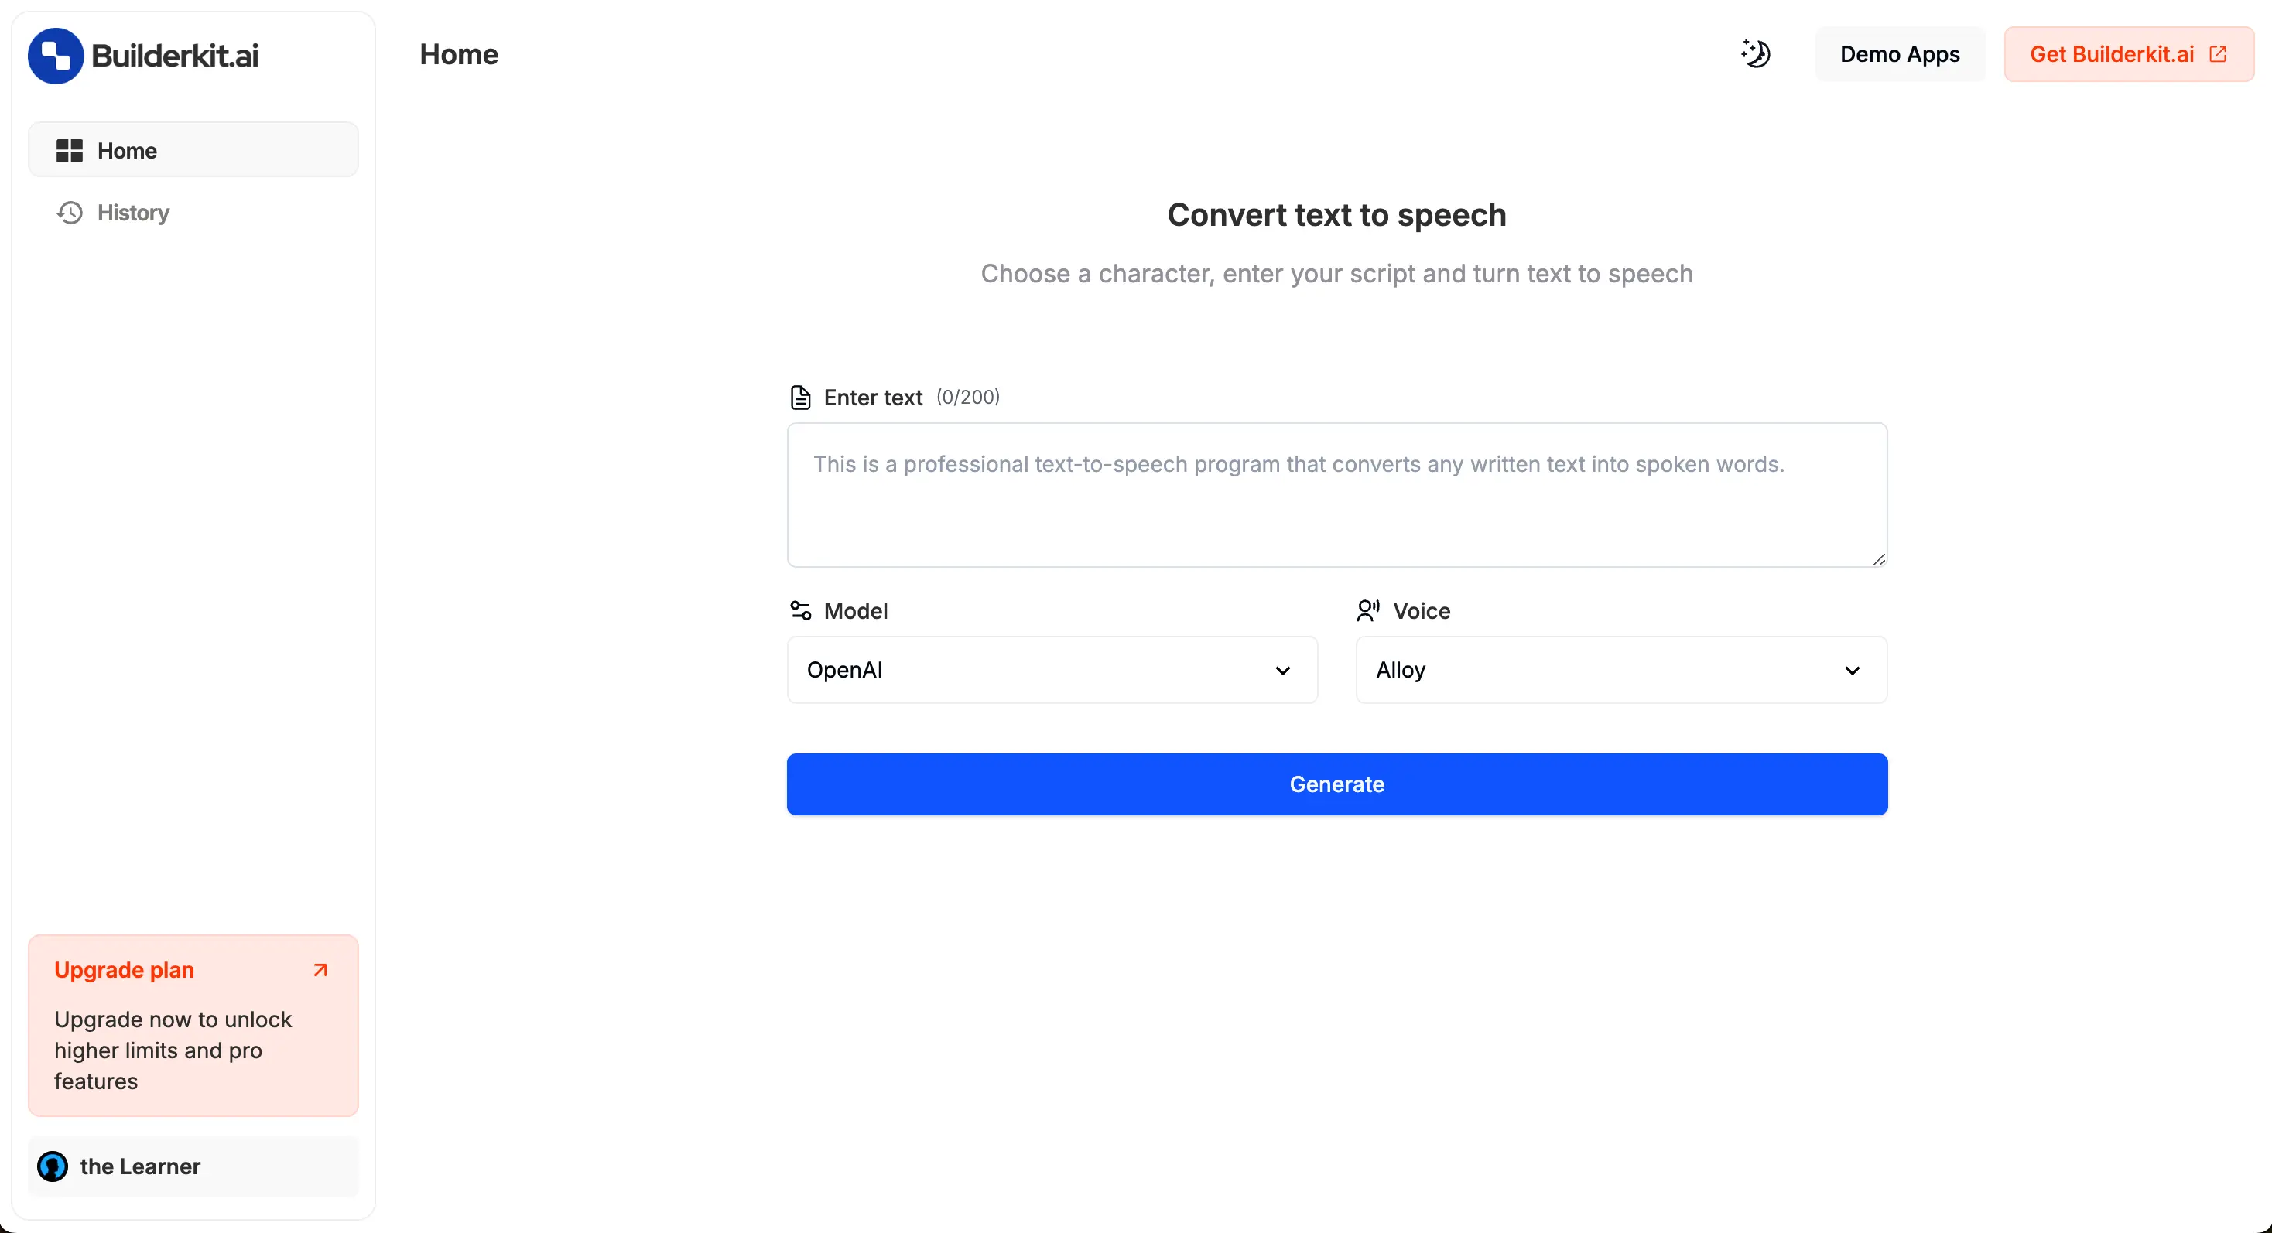
Task: Expand the OpenAI model dropdown
Action: point(1052,670)
